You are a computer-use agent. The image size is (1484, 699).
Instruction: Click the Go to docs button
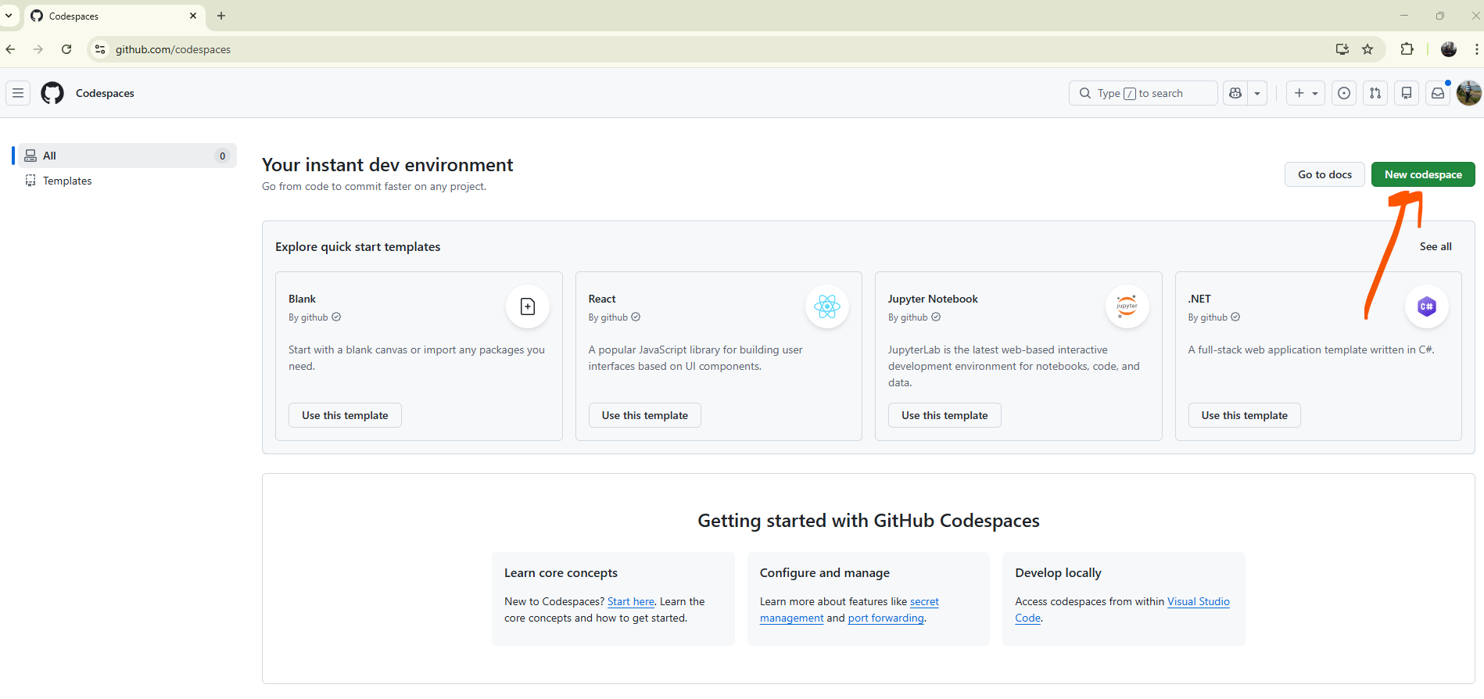click(1324, 174)
